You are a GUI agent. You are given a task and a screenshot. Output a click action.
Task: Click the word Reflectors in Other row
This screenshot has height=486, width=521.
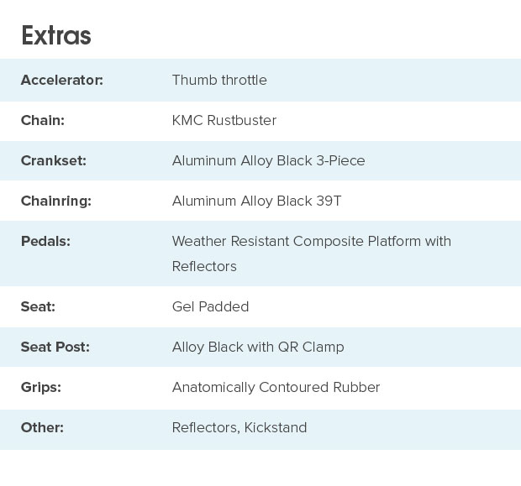[205, 427]
